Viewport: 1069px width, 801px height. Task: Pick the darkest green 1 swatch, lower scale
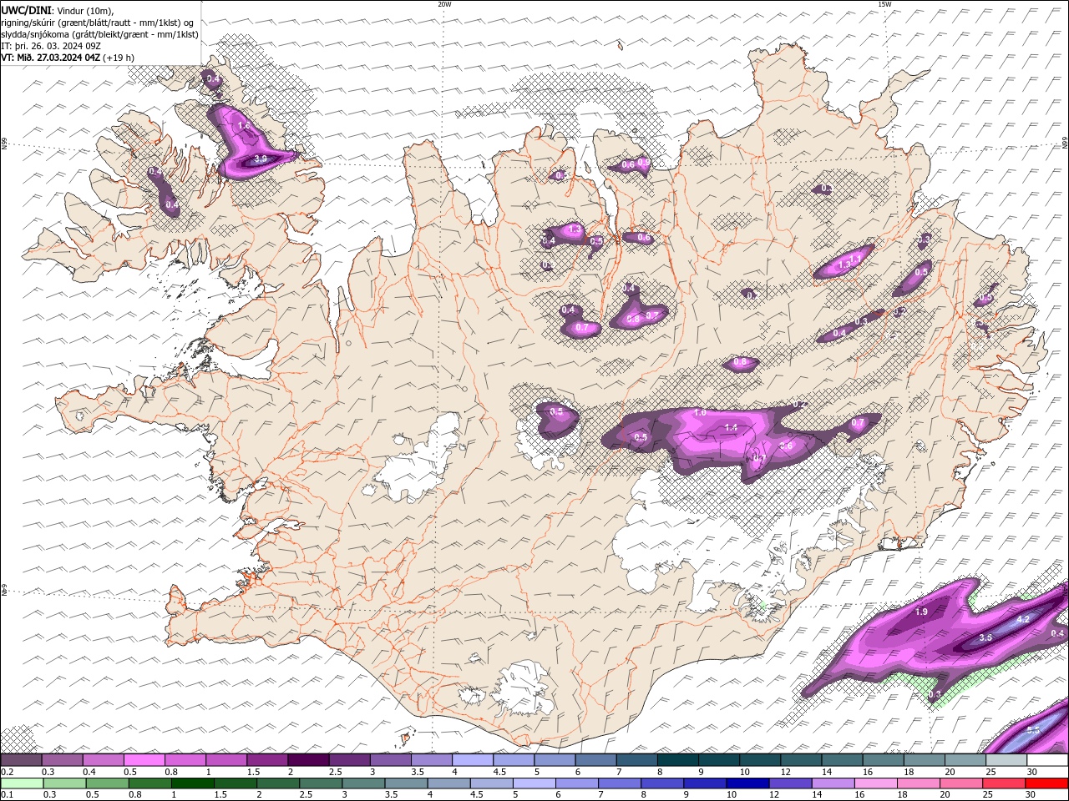(x=192, y=783)
